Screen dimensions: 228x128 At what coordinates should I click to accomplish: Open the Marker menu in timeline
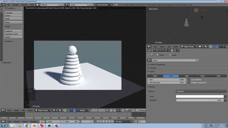click(17, 122)
